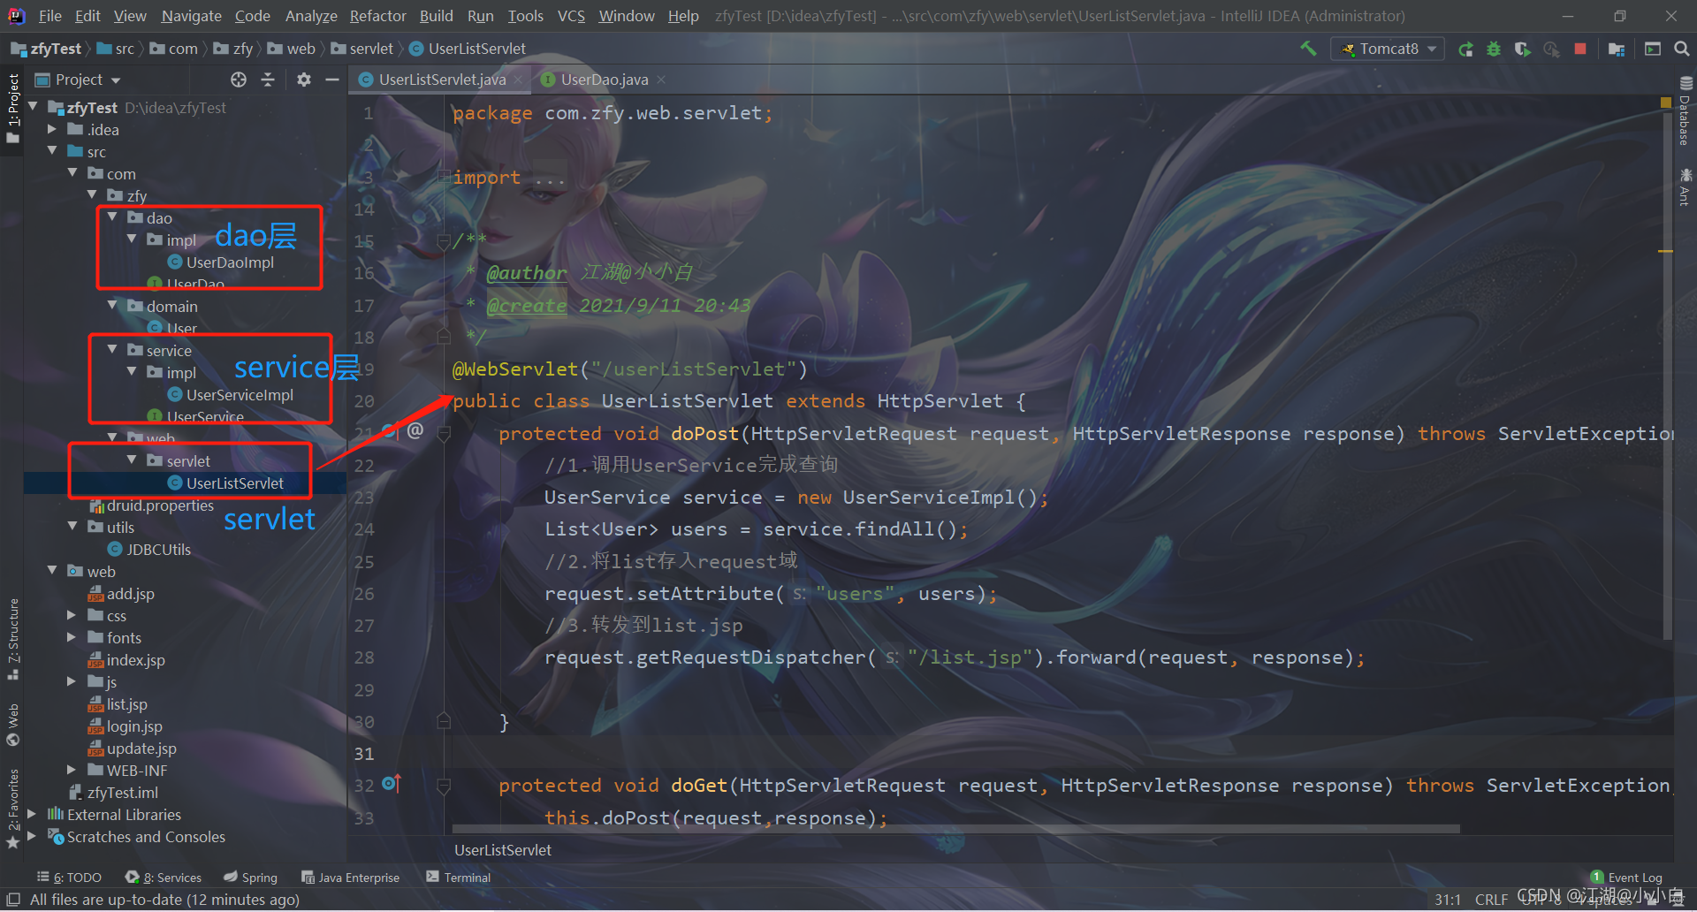
Task: Expand External Libraries node
Action: [33, 814]
